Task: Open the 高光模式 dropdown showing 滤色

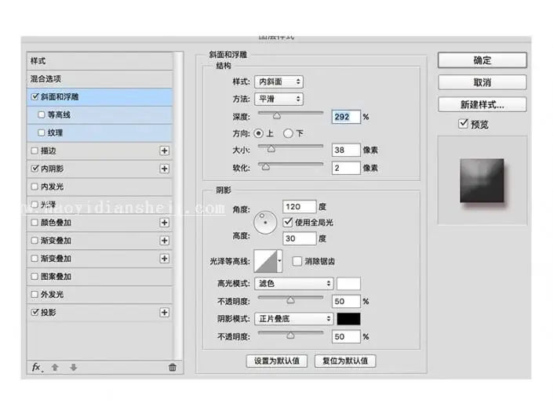Action: click(293, 284)
